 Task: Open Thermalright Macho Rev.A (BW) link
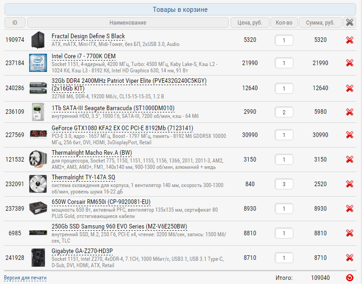[92, 153]
